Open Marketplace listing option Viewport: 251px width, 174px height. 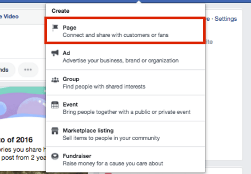pyautogui.click(x=125, y=134)
